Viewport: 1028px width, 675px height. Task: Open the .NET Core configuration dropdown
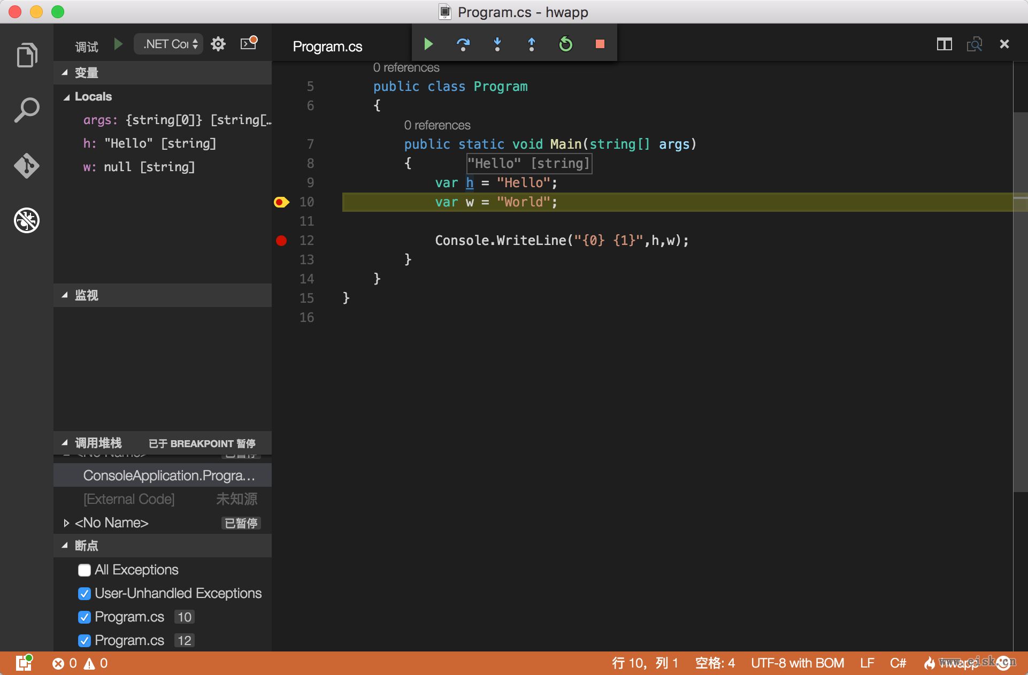[x=169, y=44]
